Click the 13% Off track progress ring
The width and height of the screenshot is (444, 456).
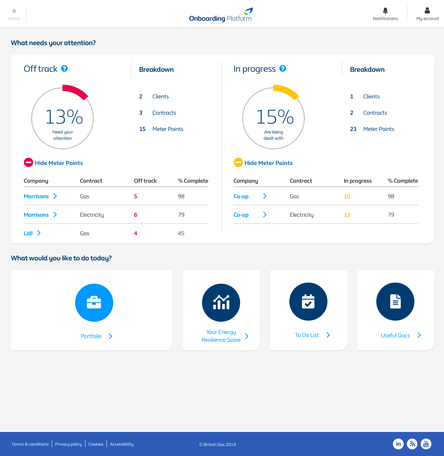point(63,118)
